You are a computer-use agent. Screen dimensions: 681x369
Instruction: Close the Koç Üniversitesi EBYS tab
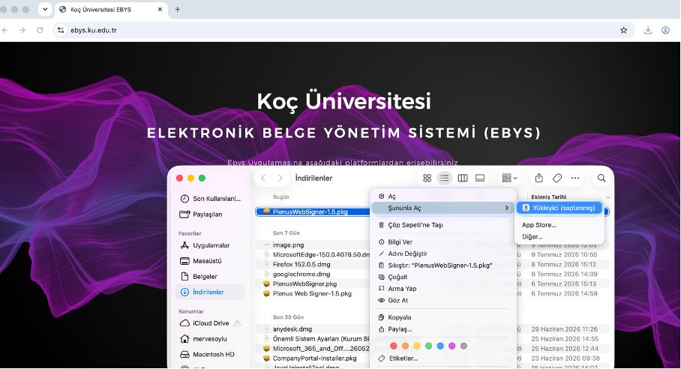click(x=160, y=9)
